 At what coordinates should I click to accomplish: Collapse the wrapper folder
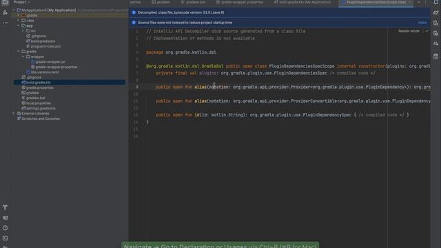pos(23,56)
